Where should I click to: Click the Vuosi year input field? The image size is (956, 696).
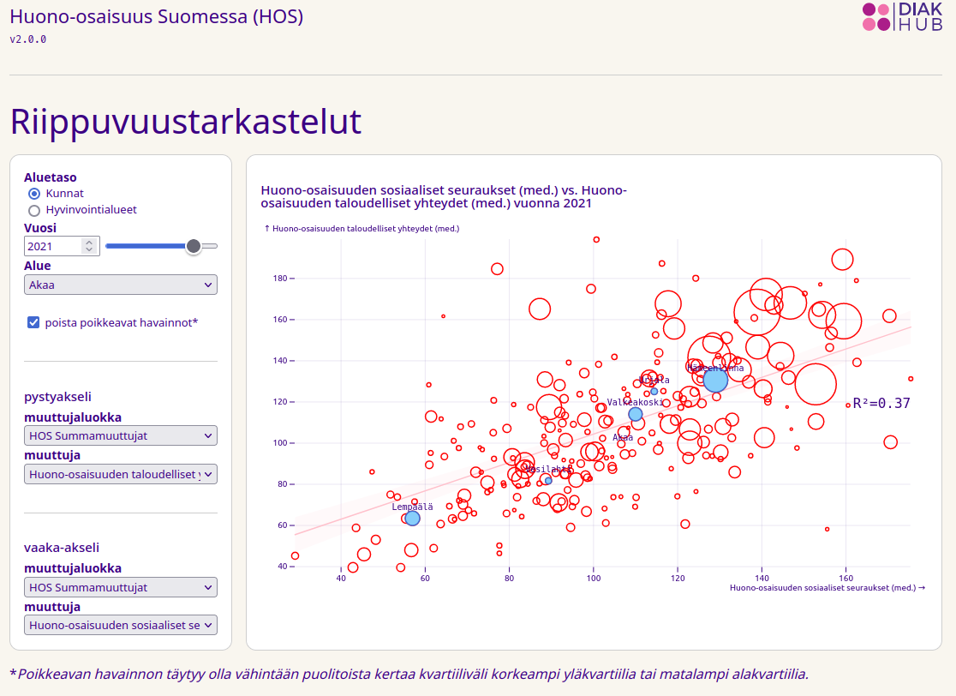[53, 246]
